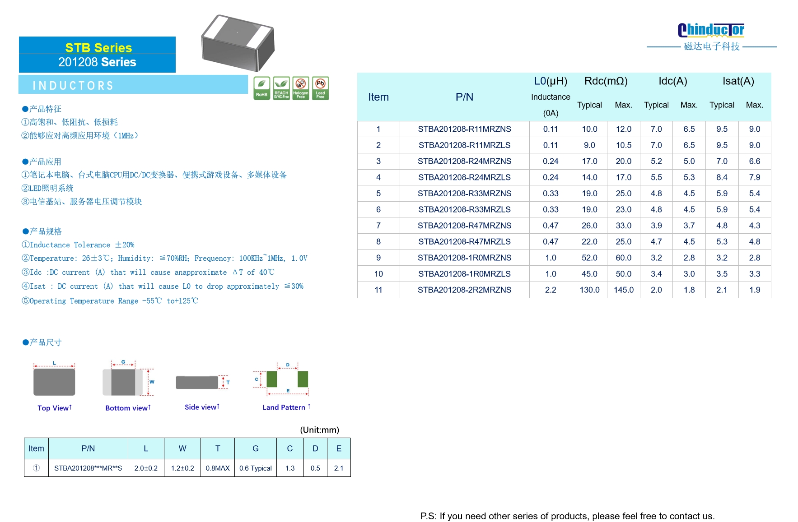Click the (Unit:mm) label
The width and height of the screenshot is (798, 522).
pos(319,430)
